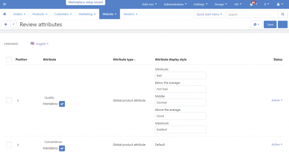Edit the Middle field containing Normal
Screen dimensions: 289x159
[x=180, y=103]
